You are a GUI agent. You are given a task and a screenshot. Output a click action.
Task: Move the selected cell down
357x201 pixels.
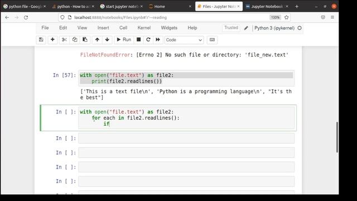pos(107,40)
